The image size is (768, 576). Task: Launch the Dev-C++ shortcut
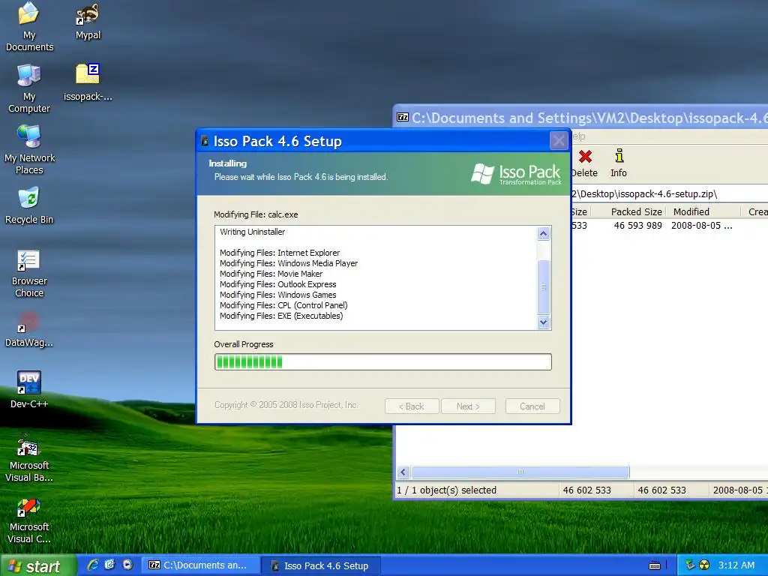coord(29,390)
